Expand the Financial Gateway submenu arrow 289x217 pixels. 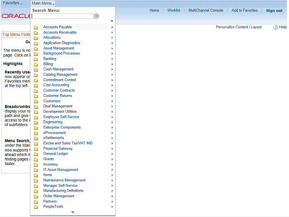tap(112, 149)
